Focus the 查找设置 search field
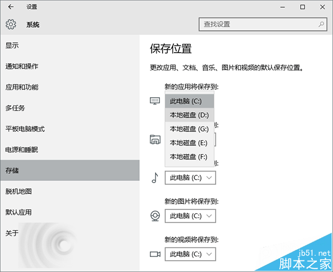Viewport: 333px width, 272px height. [x=263, y=24]
